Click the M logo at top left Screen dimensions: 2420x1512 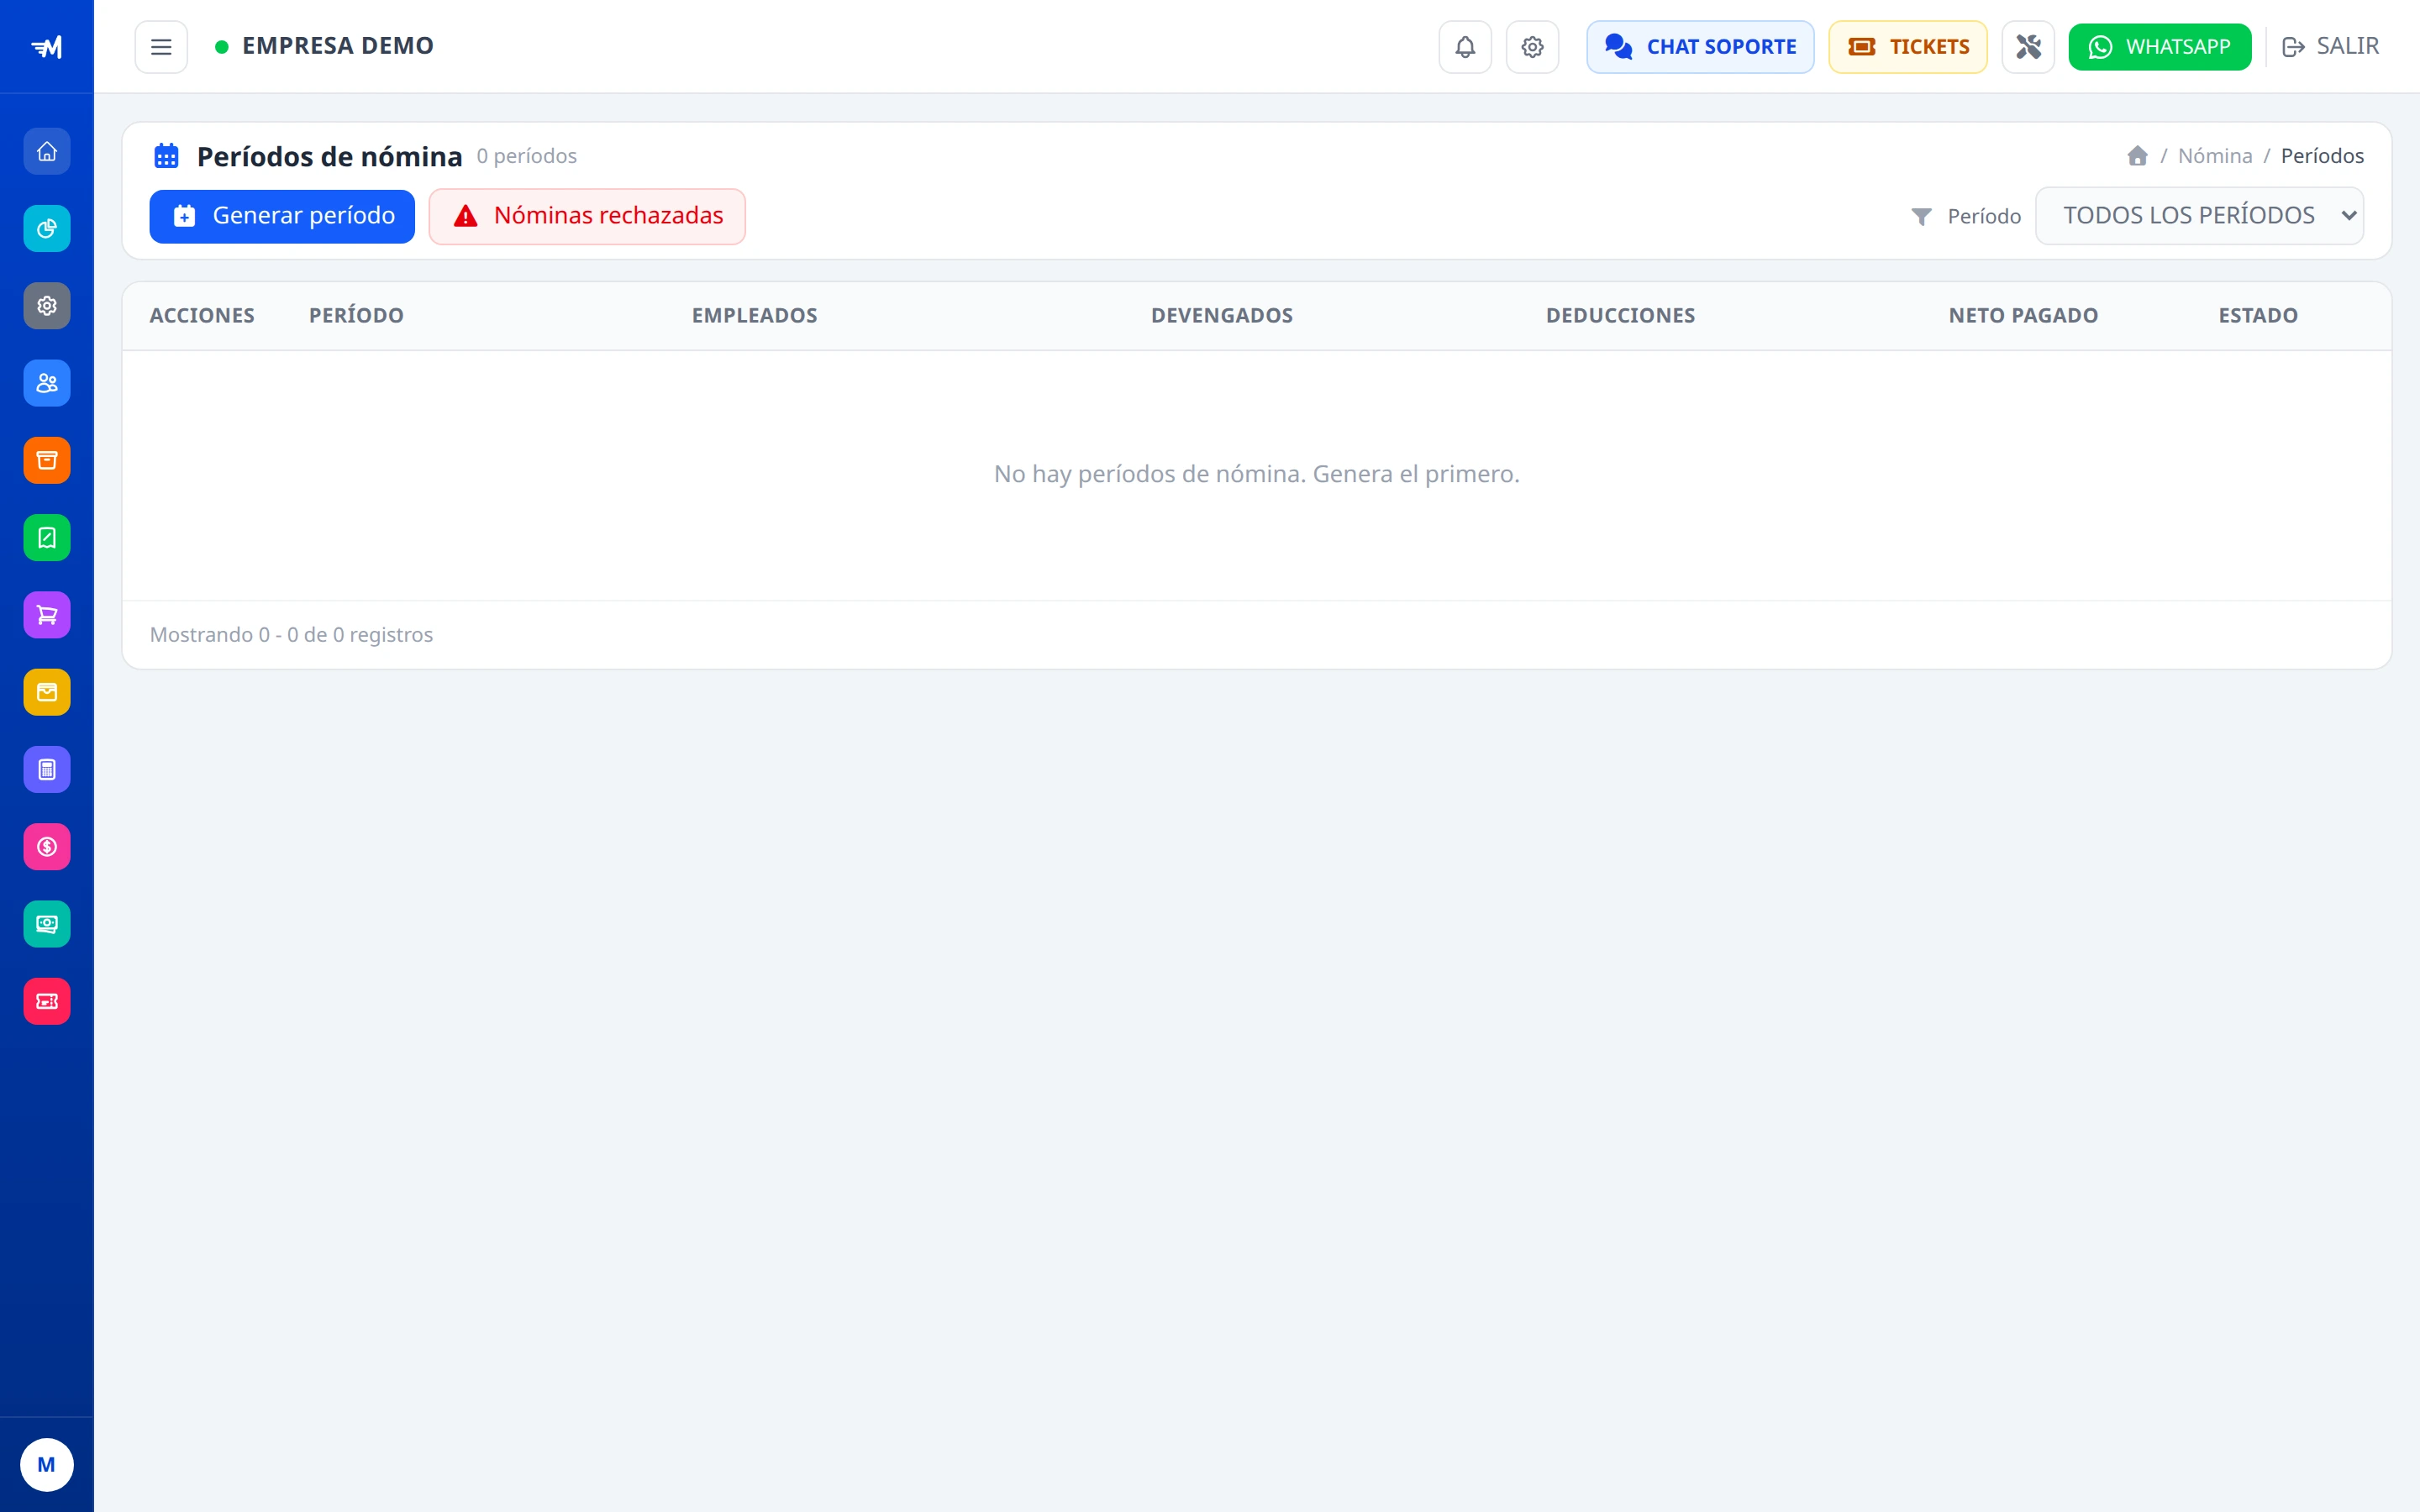coord(47,47)
